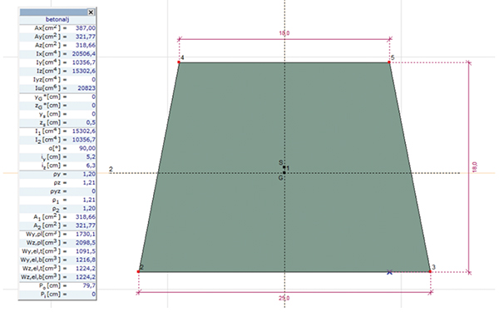Click the centroid point G
Viewport: 499px width, 312px height.
pyautogui.click(x=284, y=172)
